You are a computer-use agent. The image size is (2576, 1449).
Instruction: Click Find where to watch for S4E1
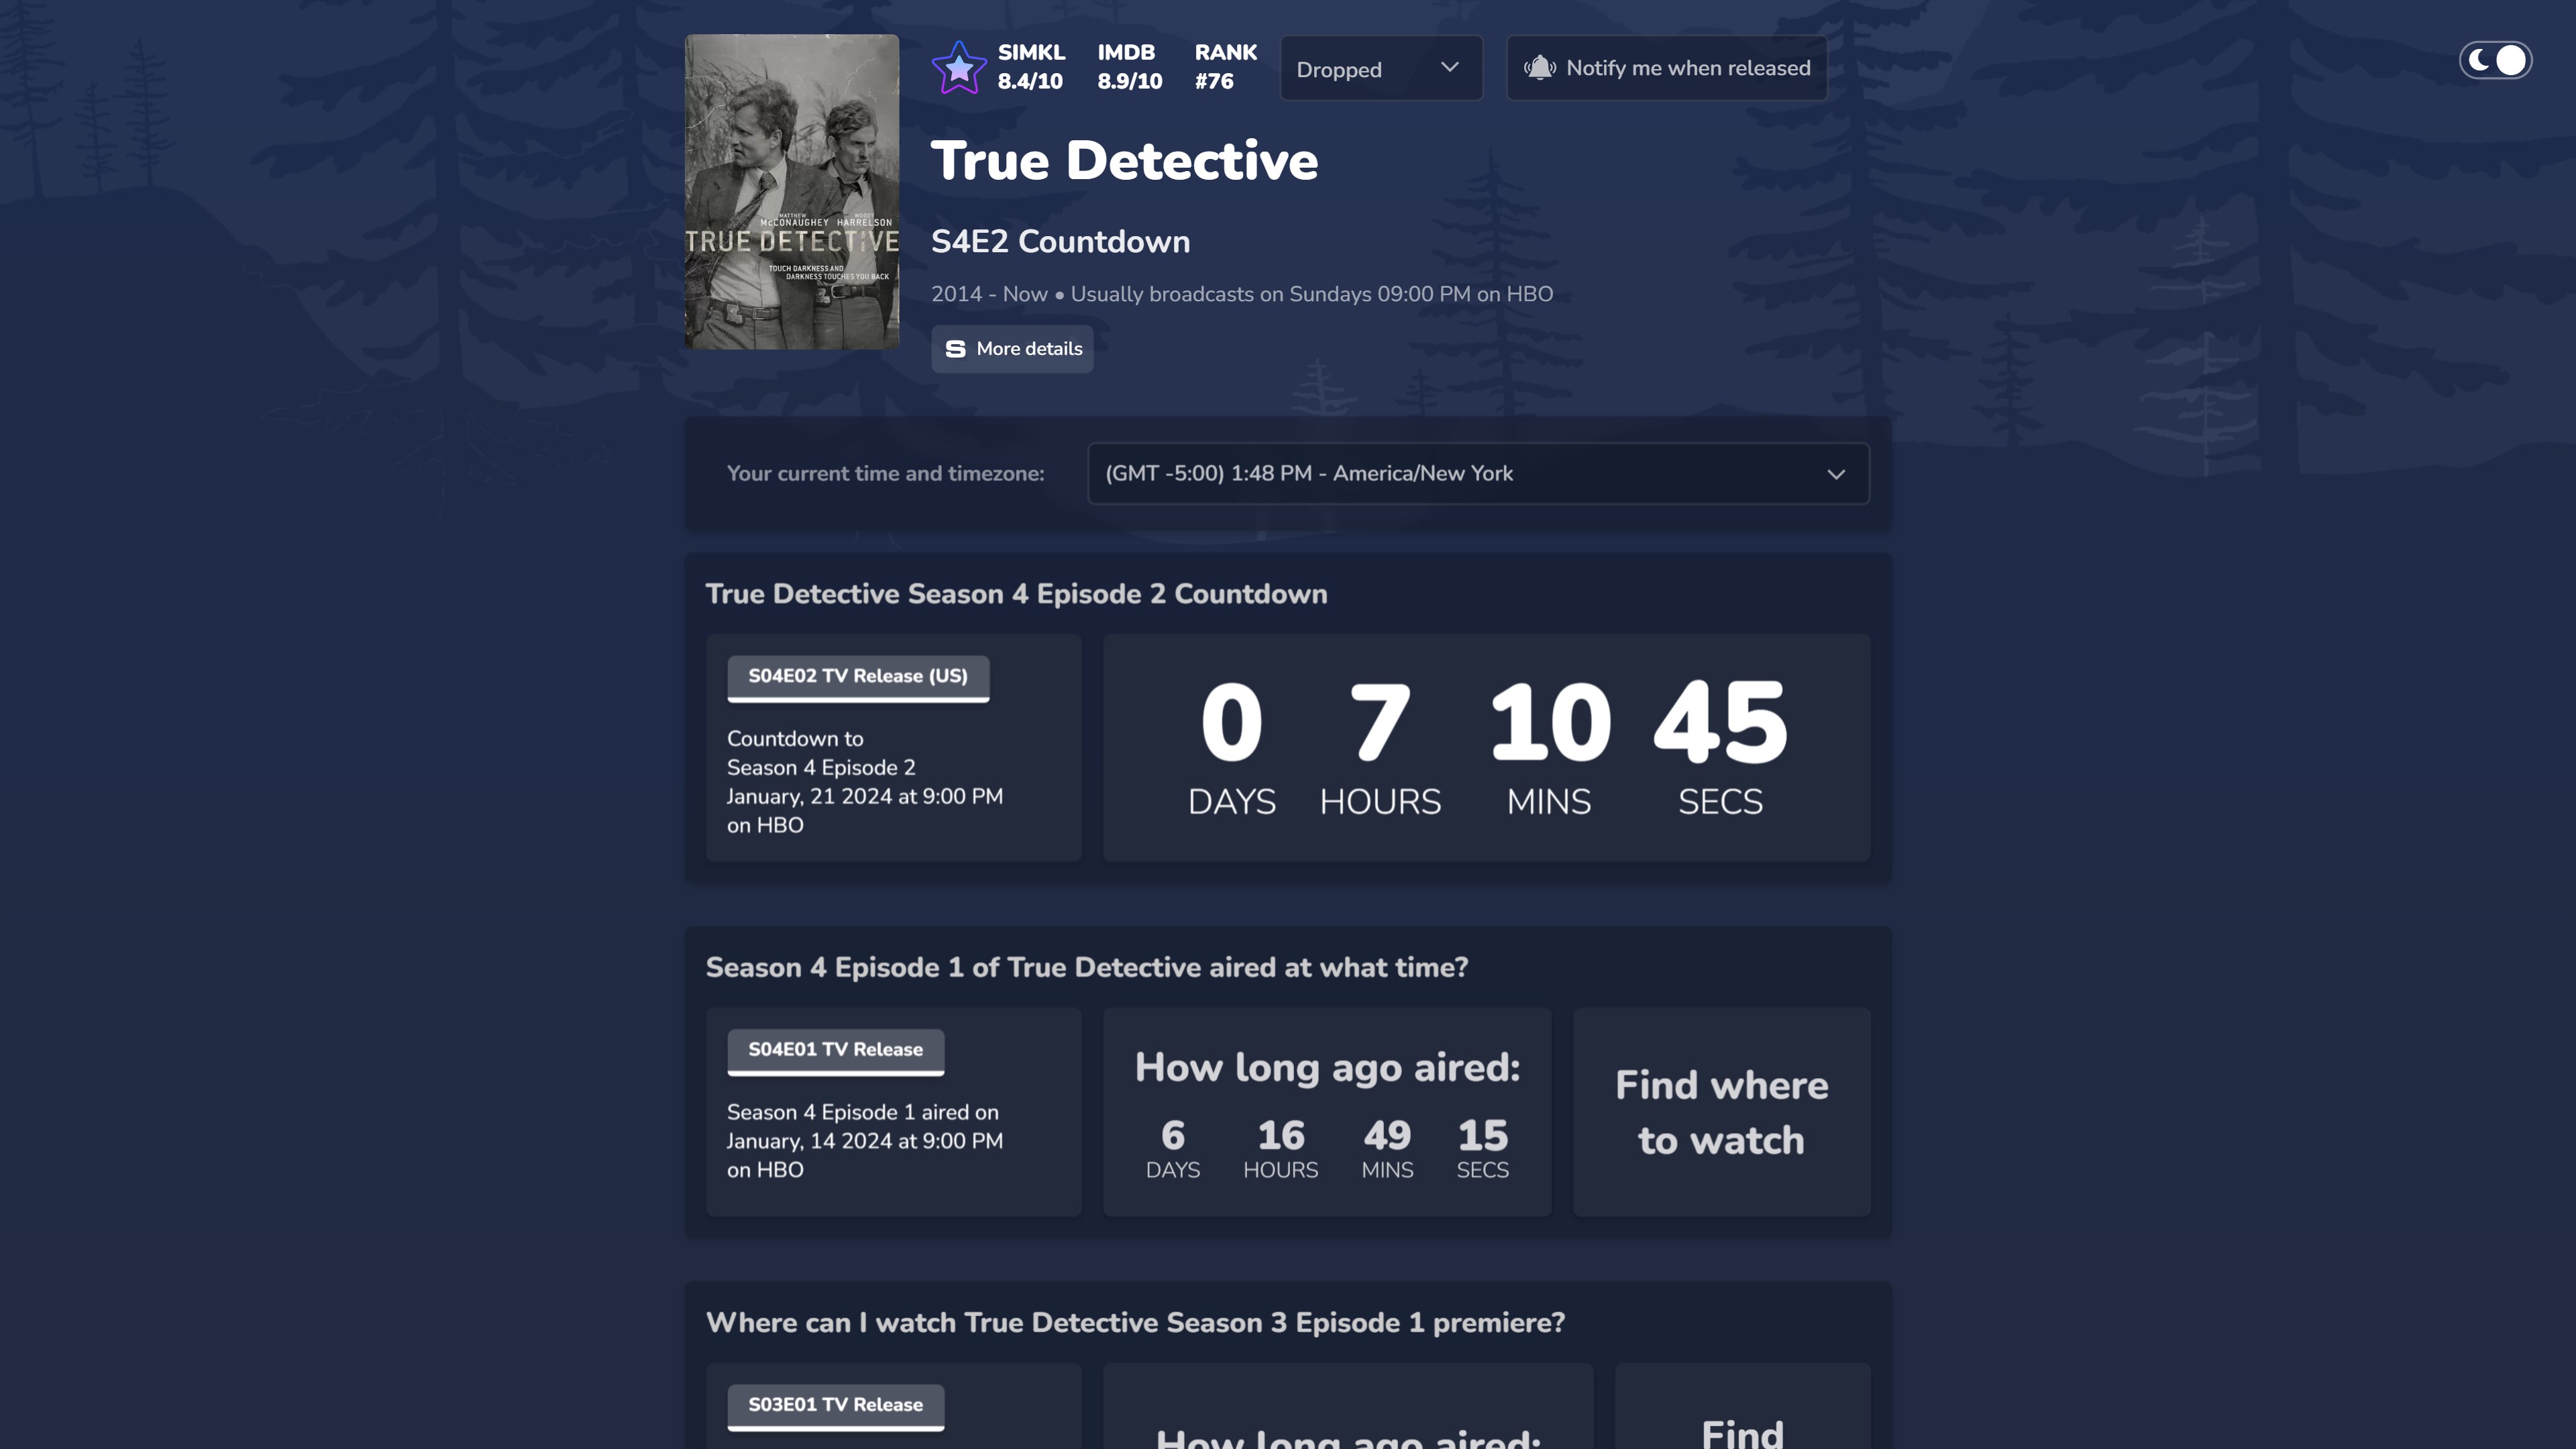coord(1720,1112)
